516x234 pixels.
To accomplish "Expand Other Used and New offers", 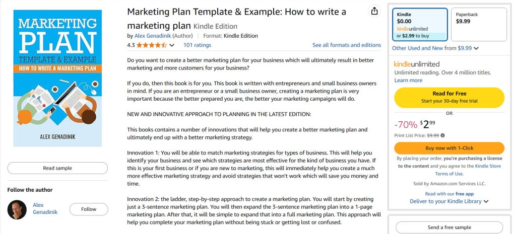I will click(x=435, y=48).
